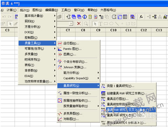Choose Johnson 变换(J) item
Viewport: 168px width, 127px height.
(79, 67)
